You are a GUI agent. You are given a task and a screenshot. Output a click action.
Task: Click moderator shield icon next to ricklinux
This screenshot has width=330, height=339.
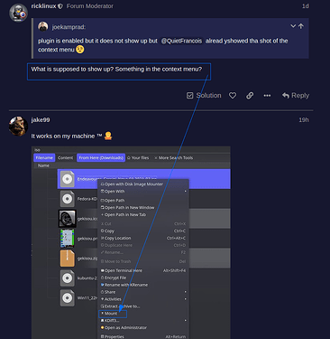[x=60, y=6]
